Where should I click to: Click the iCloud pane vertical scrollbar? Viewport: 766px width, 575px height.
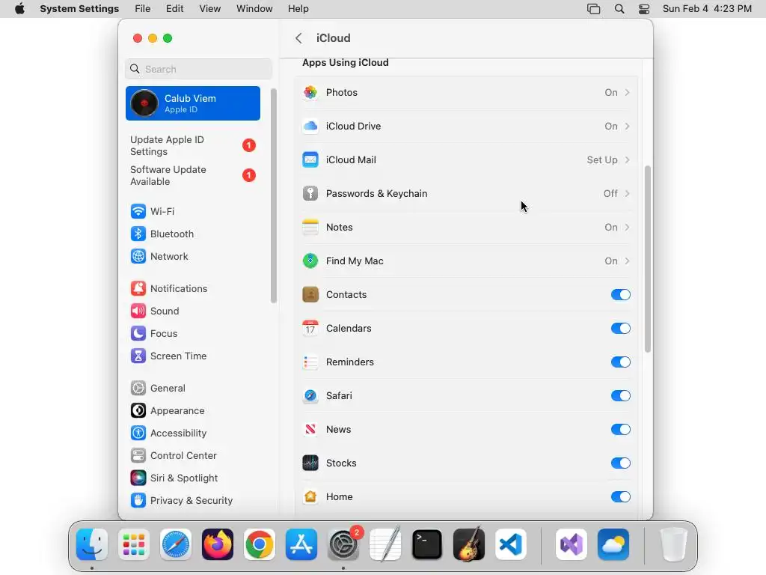tap(648, 259)
